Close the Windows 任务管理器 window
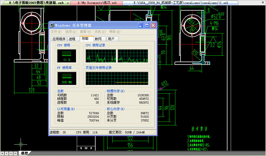Viewport: 266px width, 156px height. pyautogui.click(x=153, y=26)
